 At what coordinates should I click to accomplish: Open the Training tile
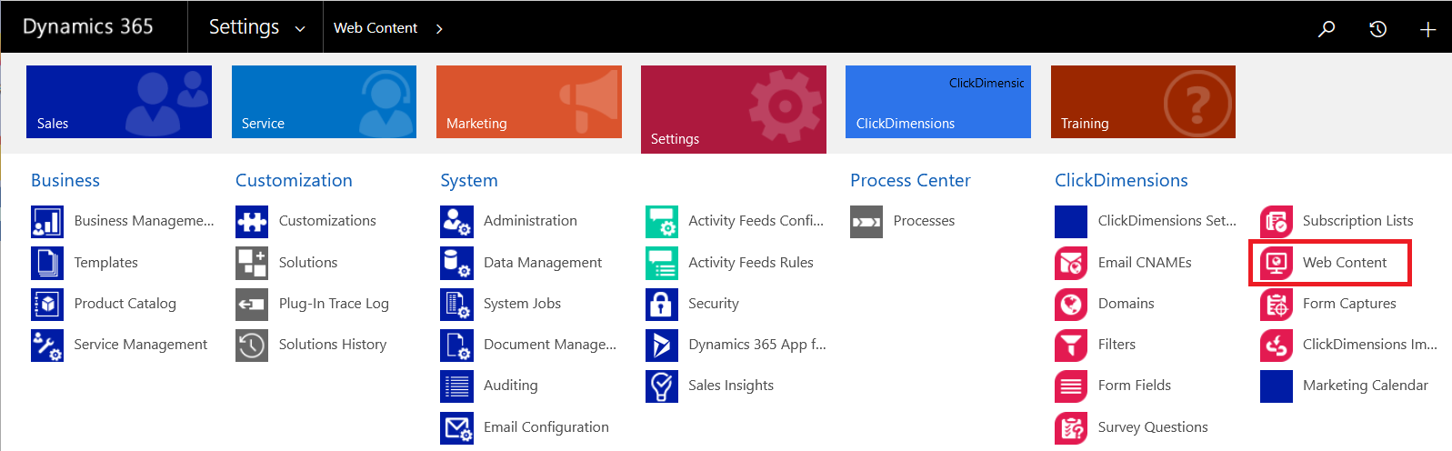tap(1143, 102)
